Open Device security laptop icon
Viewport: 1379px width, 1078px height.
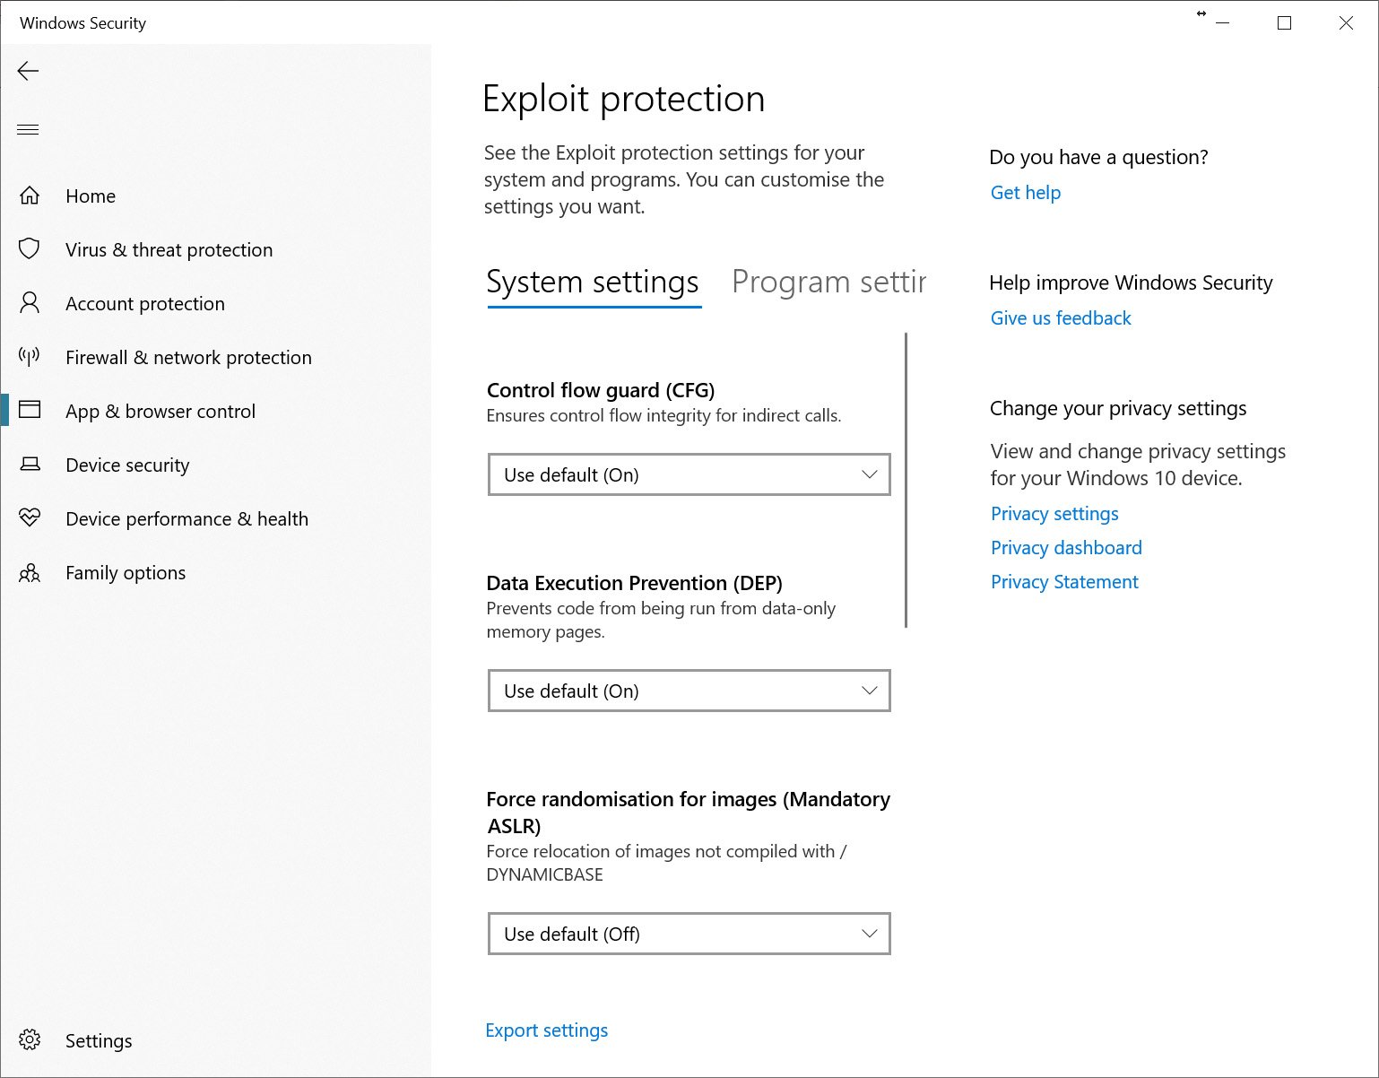pos(30,465)
